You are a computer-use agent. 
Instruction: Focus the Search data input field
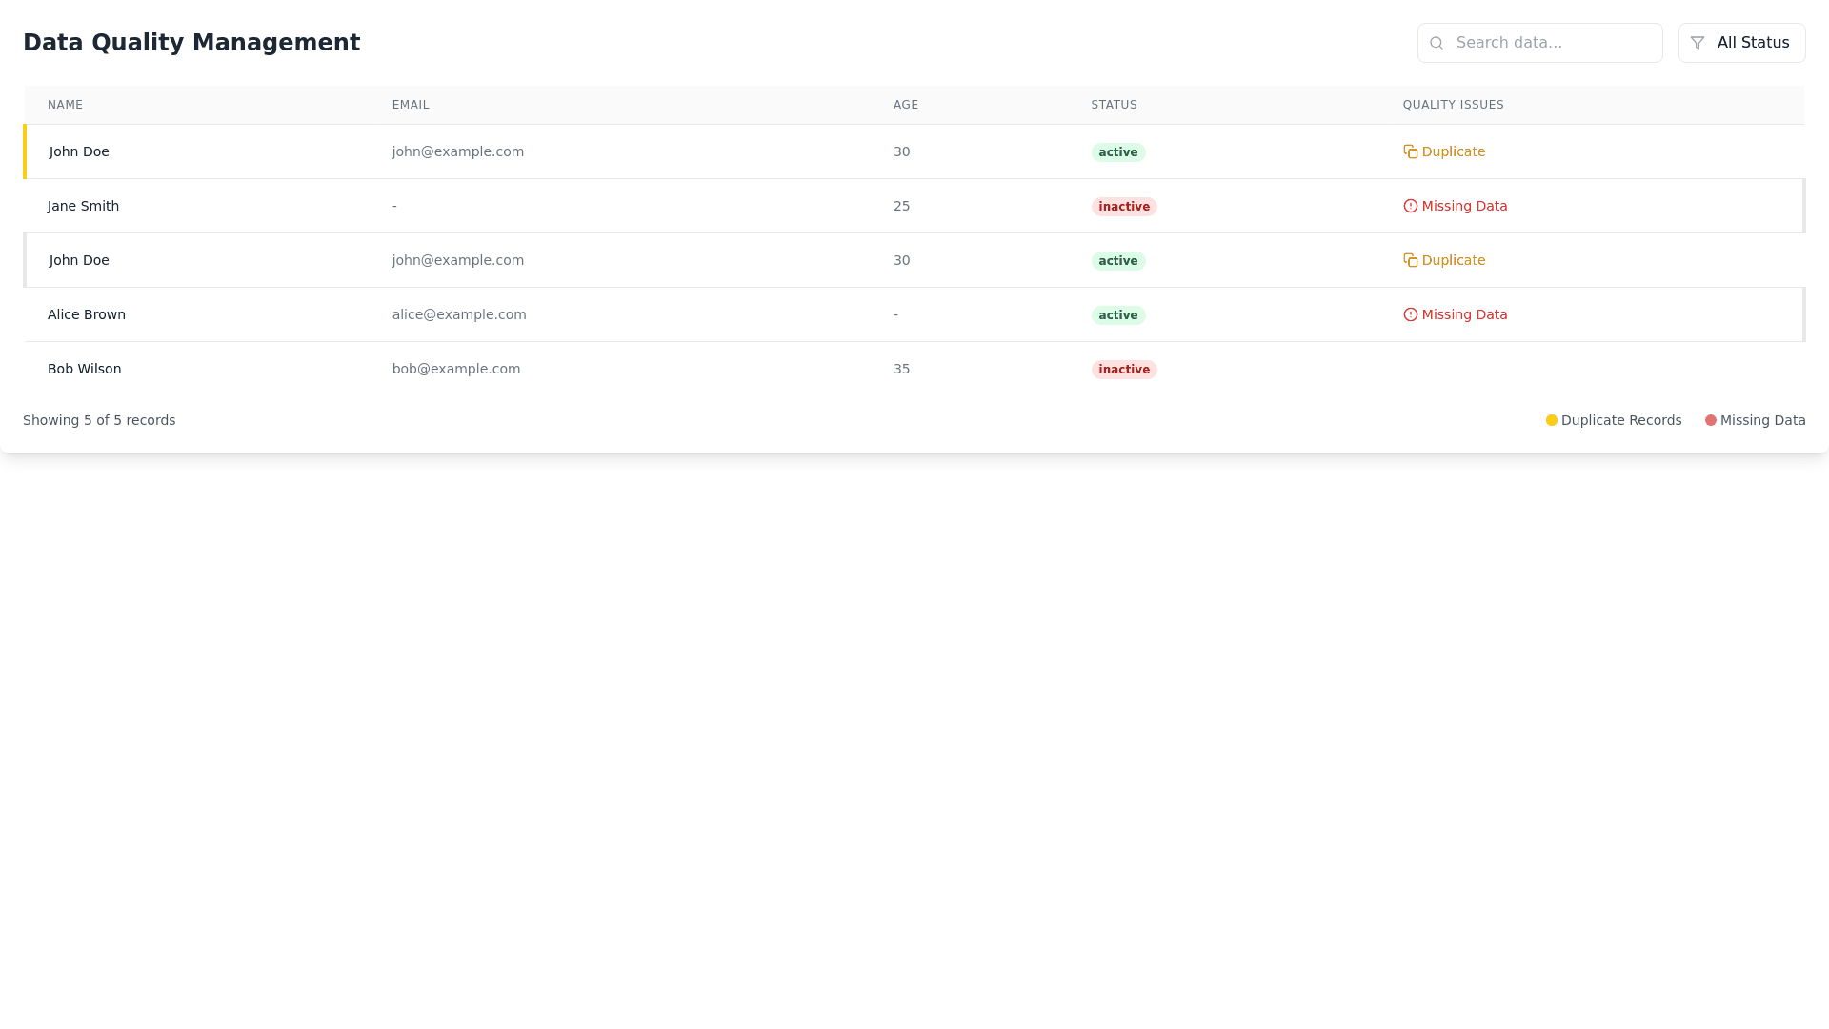[x=1553, y=43]
